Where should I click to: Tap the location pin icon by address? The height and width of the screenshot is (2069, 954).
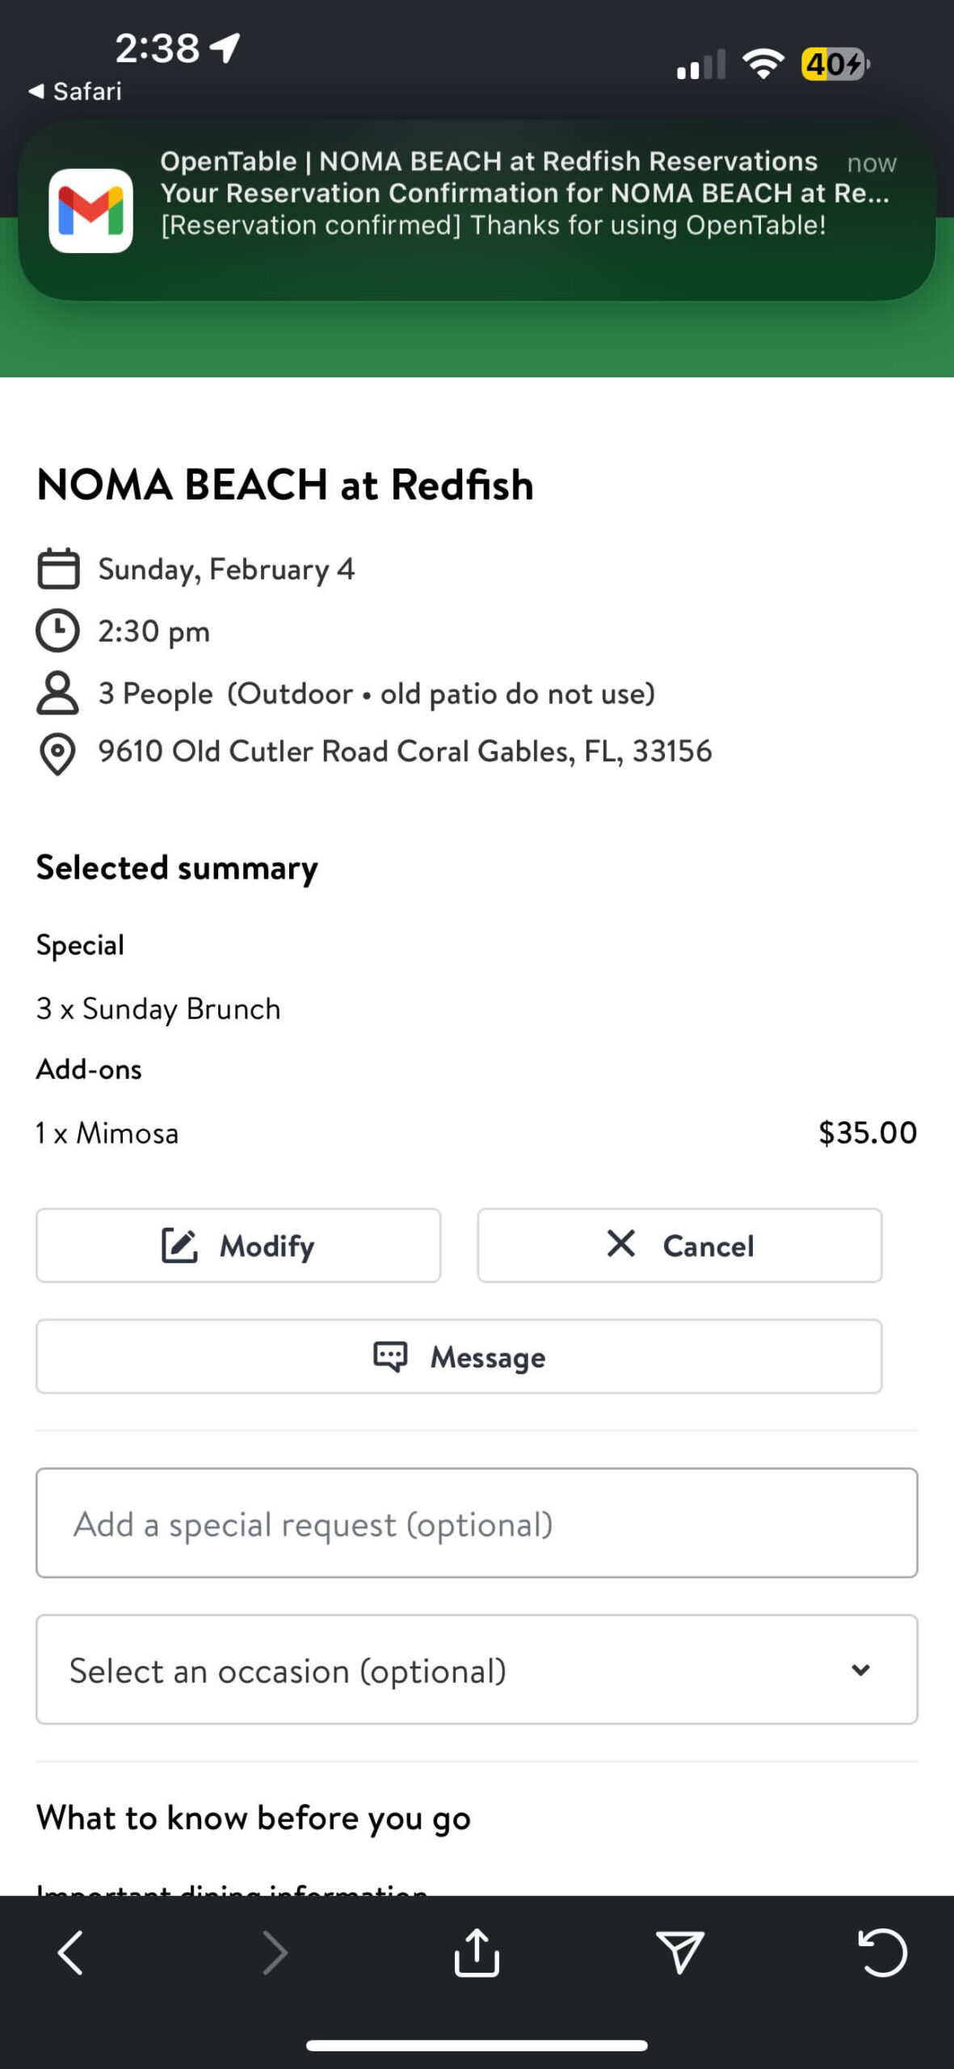pyautogui.click(x=58, y=753)
